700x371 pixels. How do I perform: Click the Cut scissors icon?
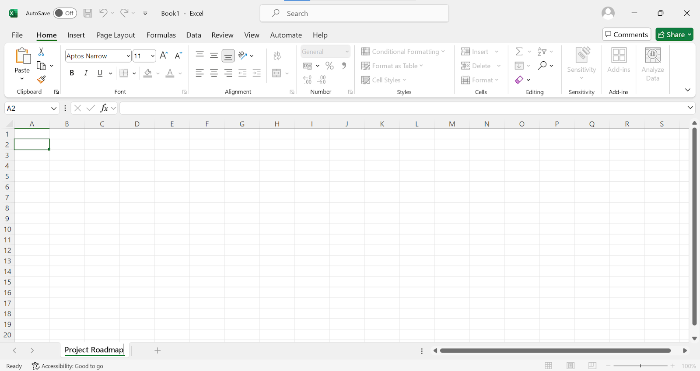pyautogui.click(x=41, y=52)
